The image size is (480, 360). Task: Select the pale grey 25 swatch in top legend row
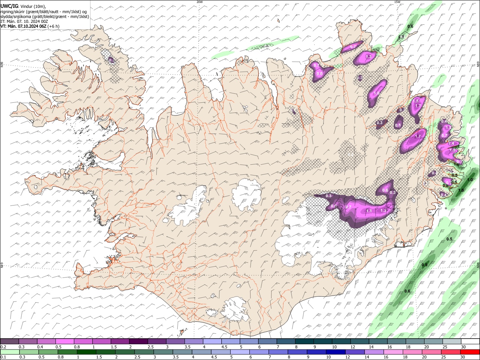[x=451, y=342]
